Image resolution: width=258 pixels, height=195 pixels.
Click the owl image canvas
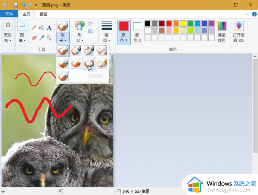coord(57,121)
